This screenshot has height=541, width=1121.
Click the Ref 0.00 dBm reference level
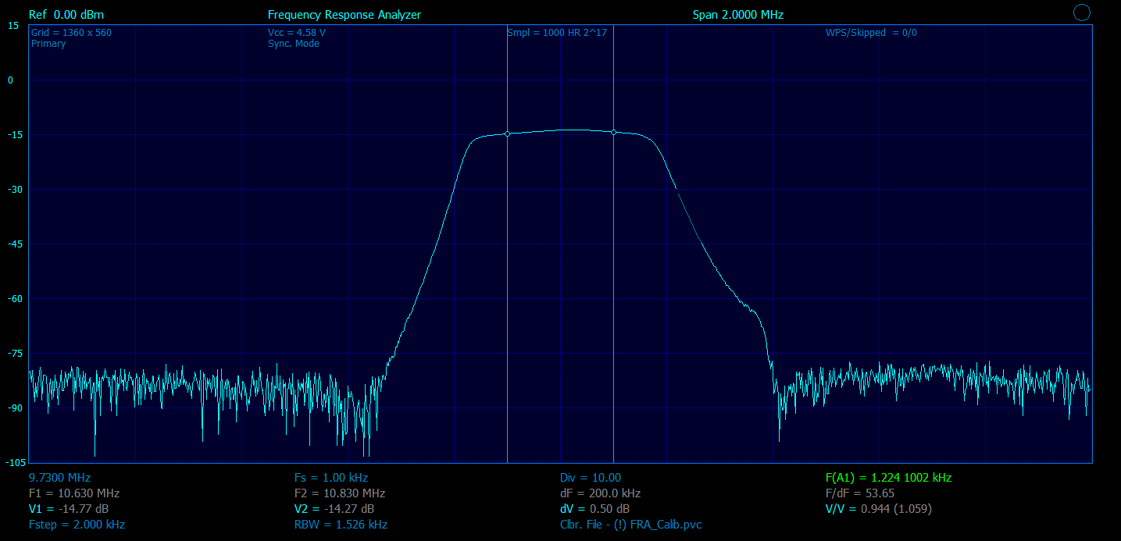[x=66, y=15]
